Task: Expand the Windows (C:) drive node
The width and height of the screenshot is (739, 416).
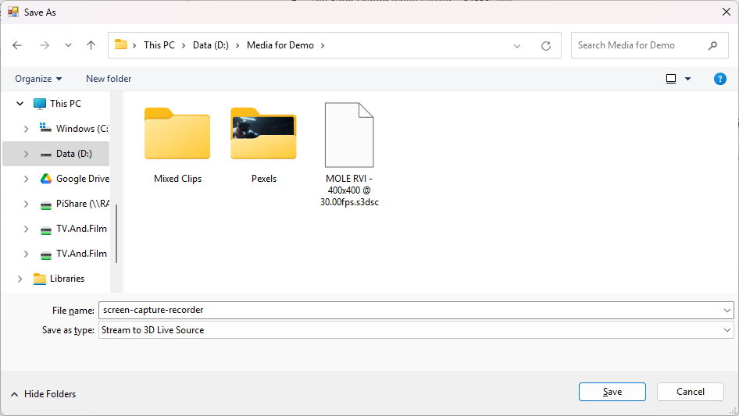Action: click(26, 129)
